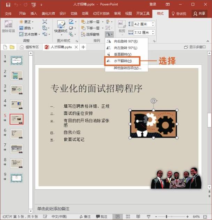Switch to Reading view icon
Image resolution: width=212 pixels, height=220 pixels.
(x=138, y=217)
